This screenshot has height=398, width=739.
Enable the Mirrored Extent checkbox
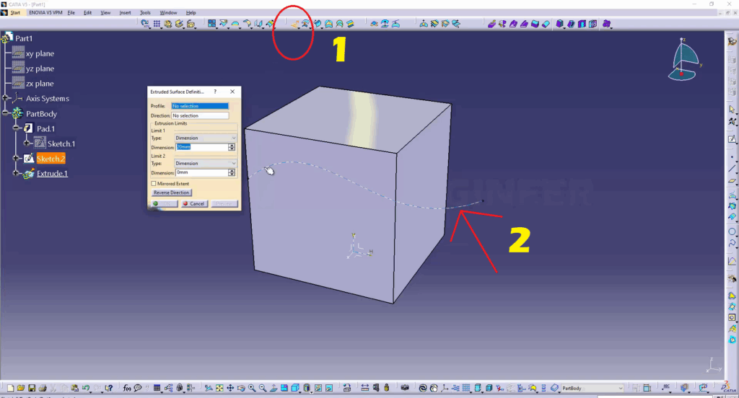pos(154,184)
